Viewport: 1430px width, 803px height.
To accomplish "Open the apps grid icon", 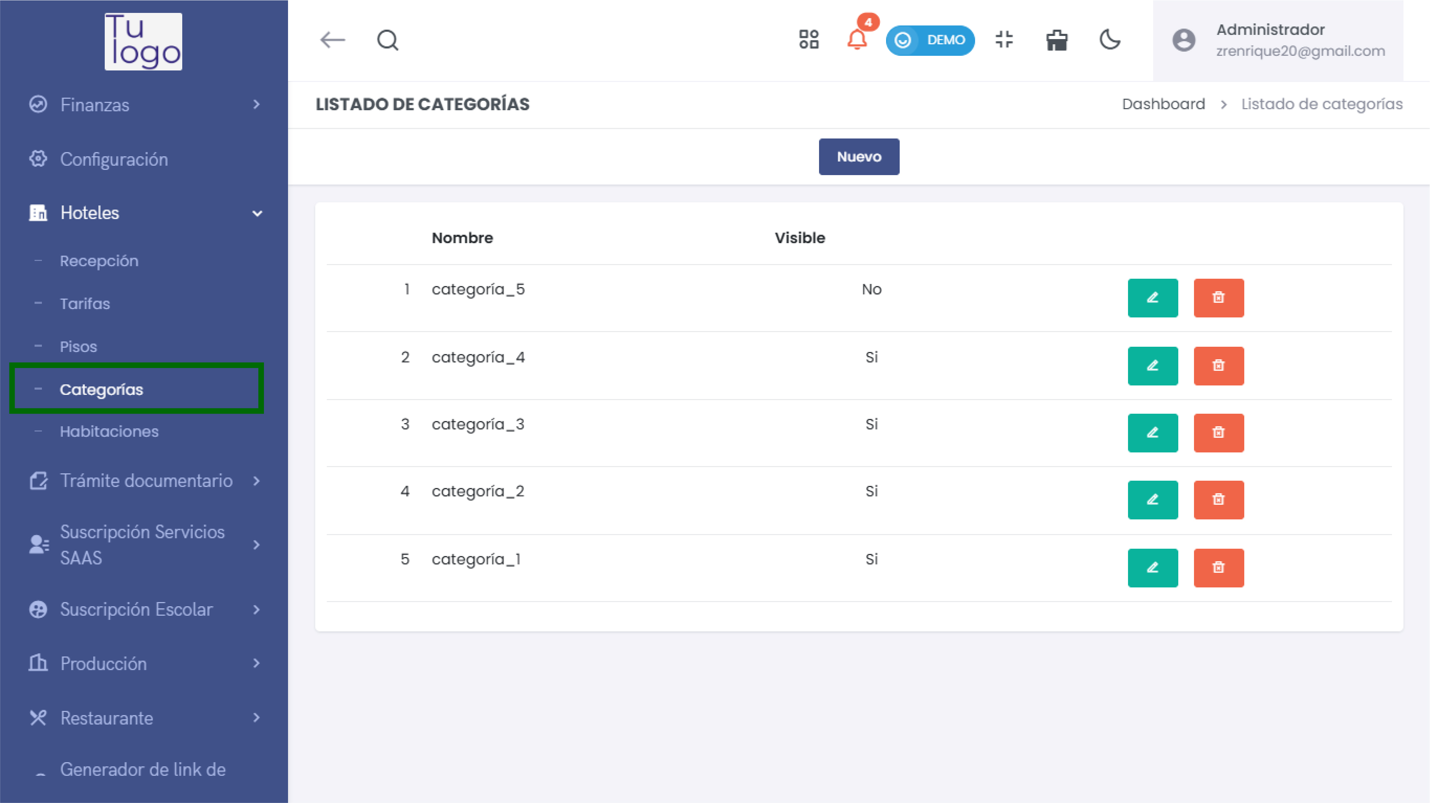I will [809, 40].
